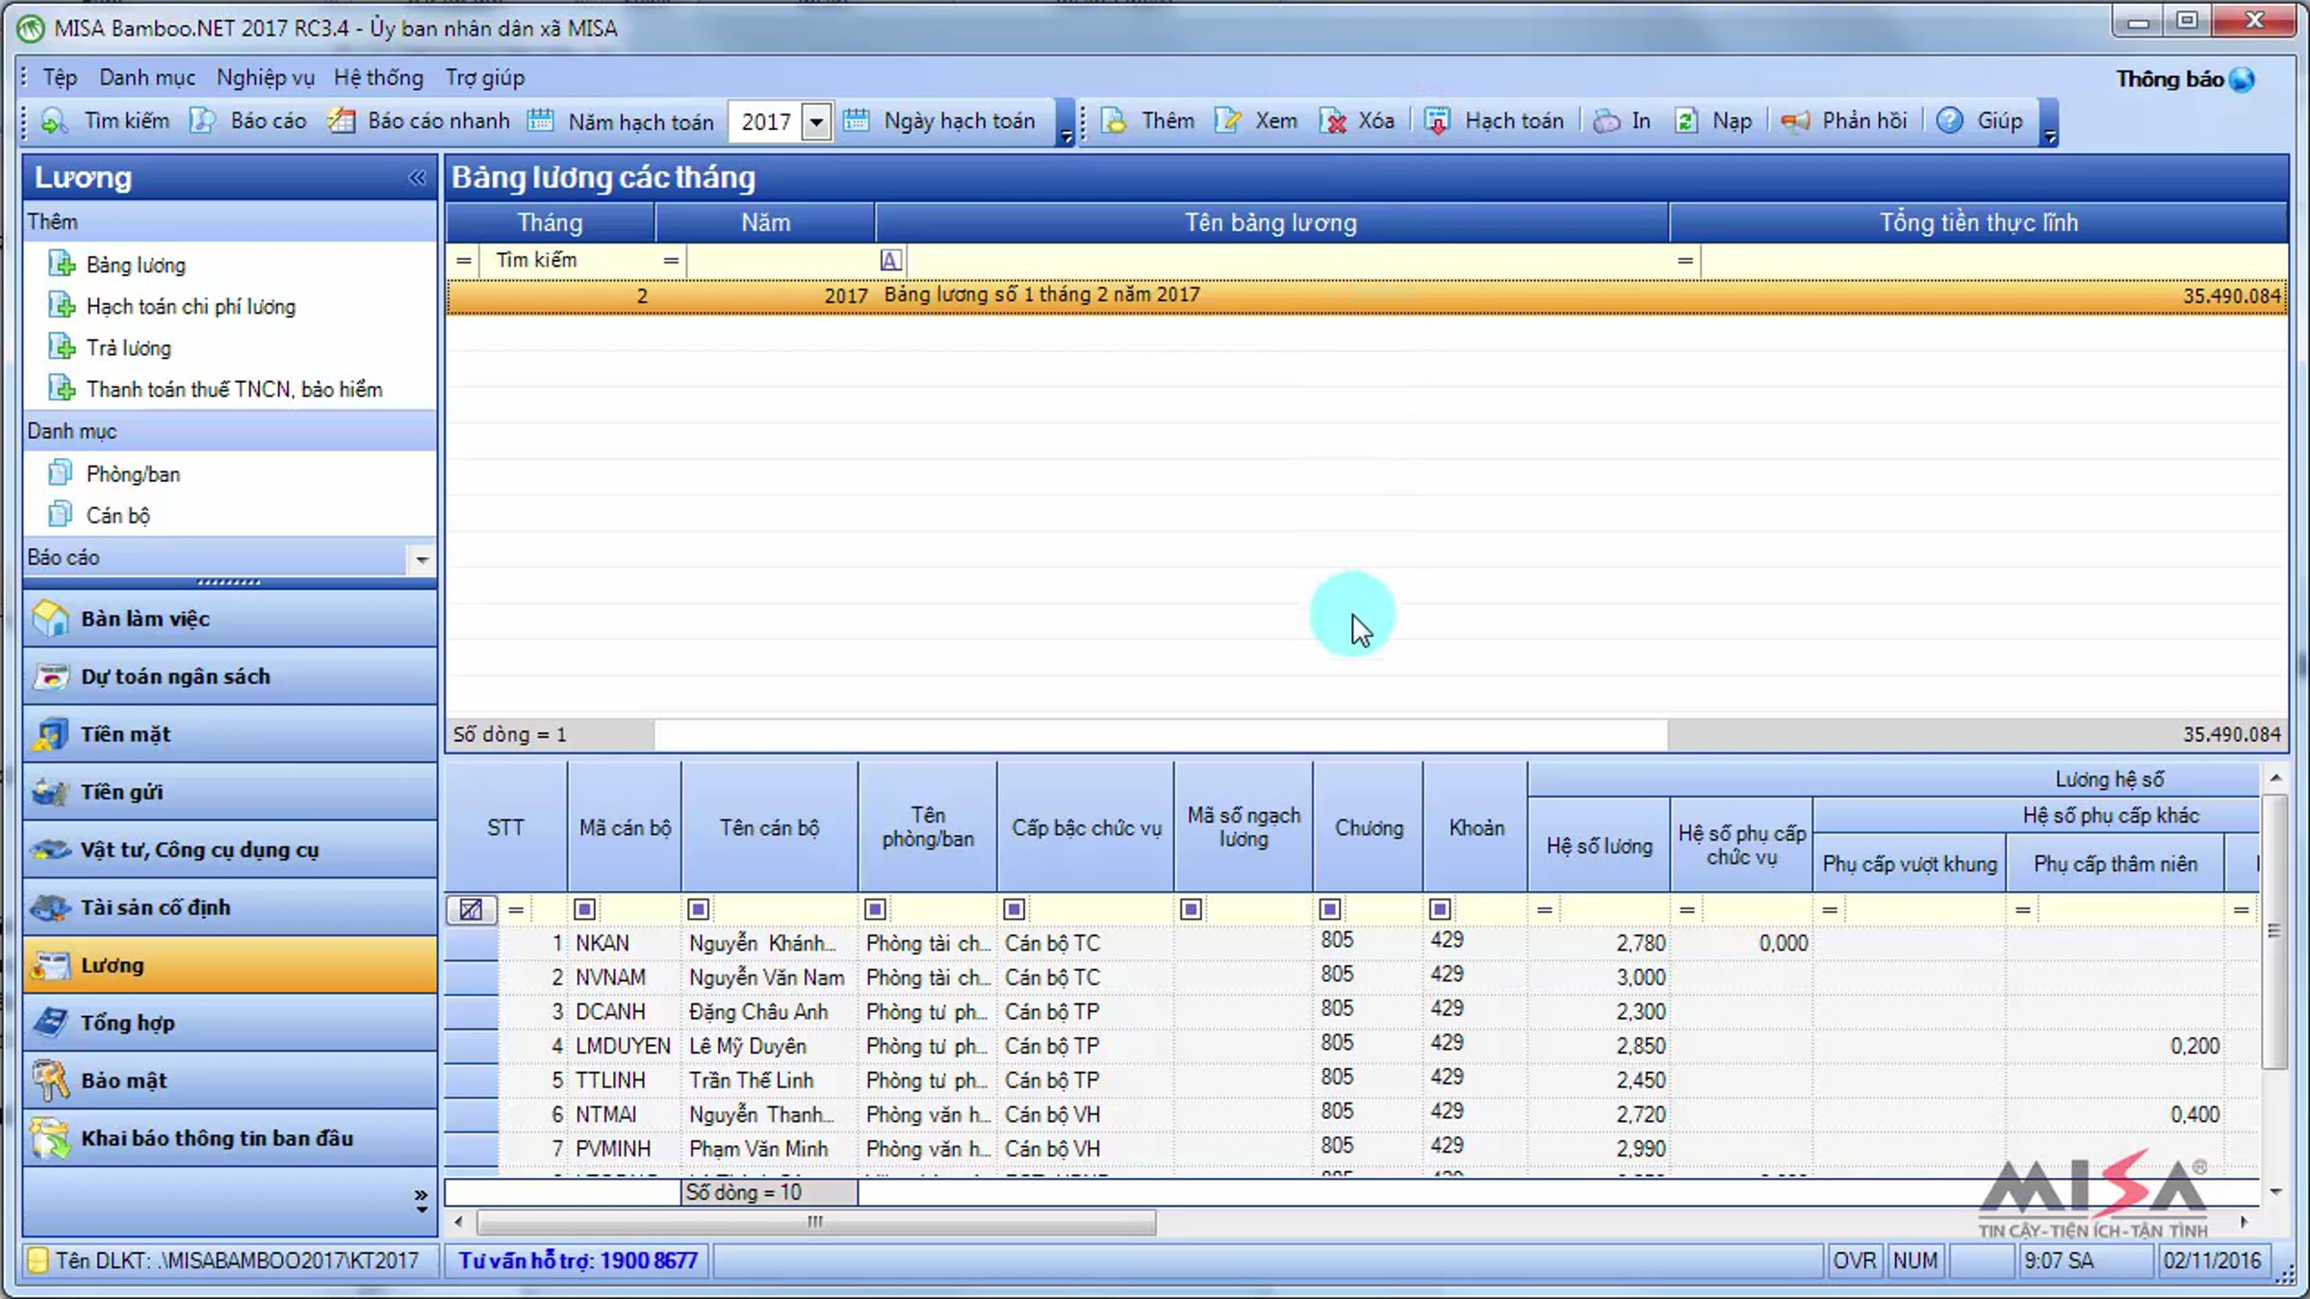The height and width of the screenshot is (1299, 2310).
Task: Switch to the Tổng hợp module
Action: 230,1023
